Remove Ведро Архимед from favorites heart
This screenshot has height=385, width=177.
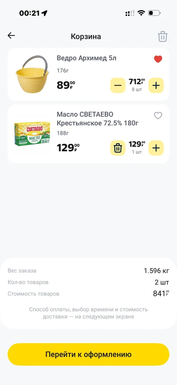(158, 59)
